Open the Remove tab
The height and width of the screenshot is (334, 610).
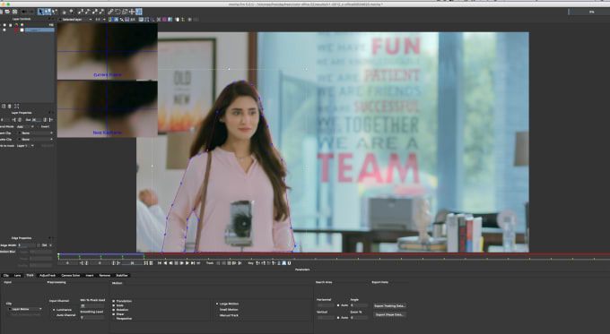[105, 276]
